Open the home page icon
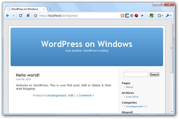The image size is (179, 119). click(x=28, y=16)
